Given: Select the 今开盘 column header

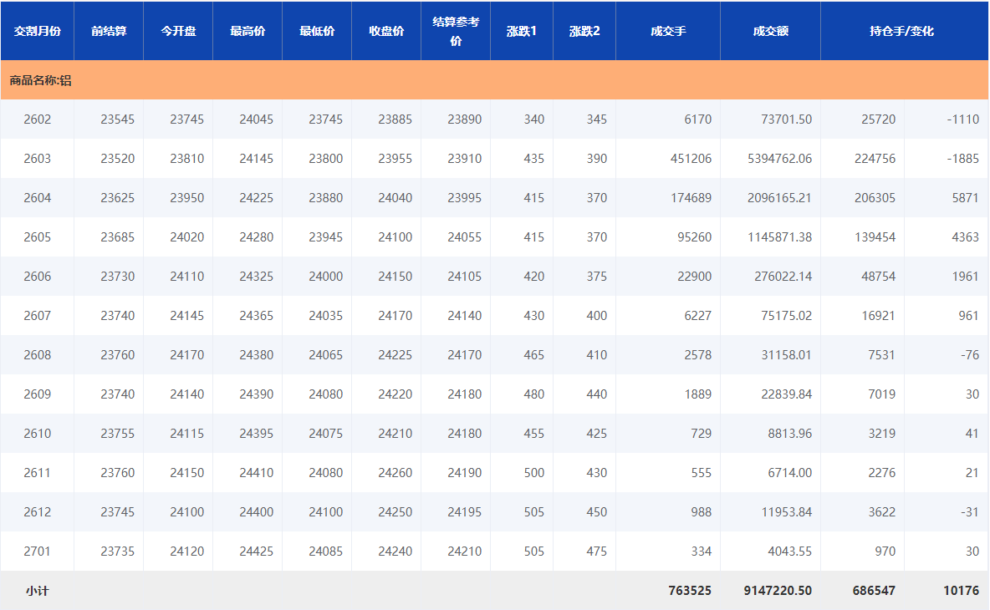Looking at the screenshot, I should tap(178, 31).
